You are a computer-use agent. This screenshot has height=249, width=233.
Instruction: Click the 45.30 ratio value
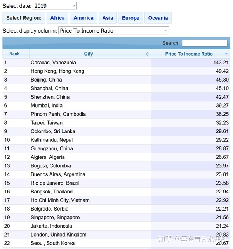[x=222, y=80]
